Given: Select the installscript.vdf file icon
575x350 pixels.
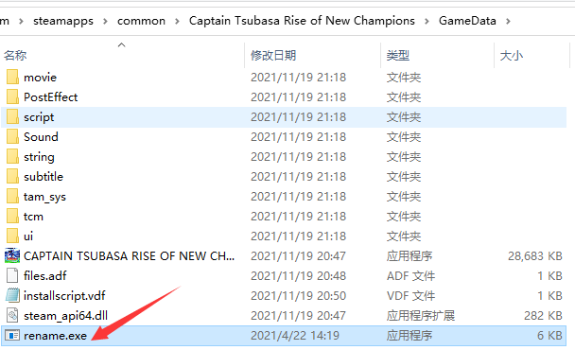Looking at the screenshot, I should coord(12,295).
